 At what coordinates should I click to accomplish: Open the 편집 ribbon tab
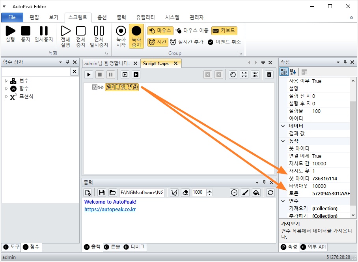coord(34,17)
